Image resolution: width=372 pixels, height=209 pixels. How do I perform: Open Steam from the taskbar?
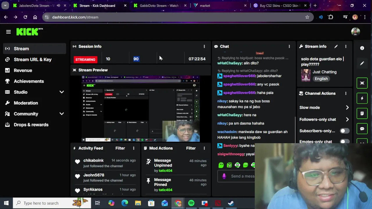point(231,203)
